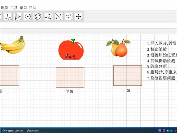Click the text line starting 6.重玩
This screenshot has height=133, width=177.
(162, 72)
